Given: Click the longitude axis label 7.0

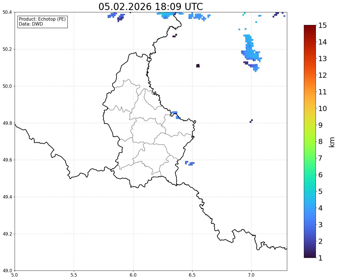Looking at the screenshot, I should (251, 275).
